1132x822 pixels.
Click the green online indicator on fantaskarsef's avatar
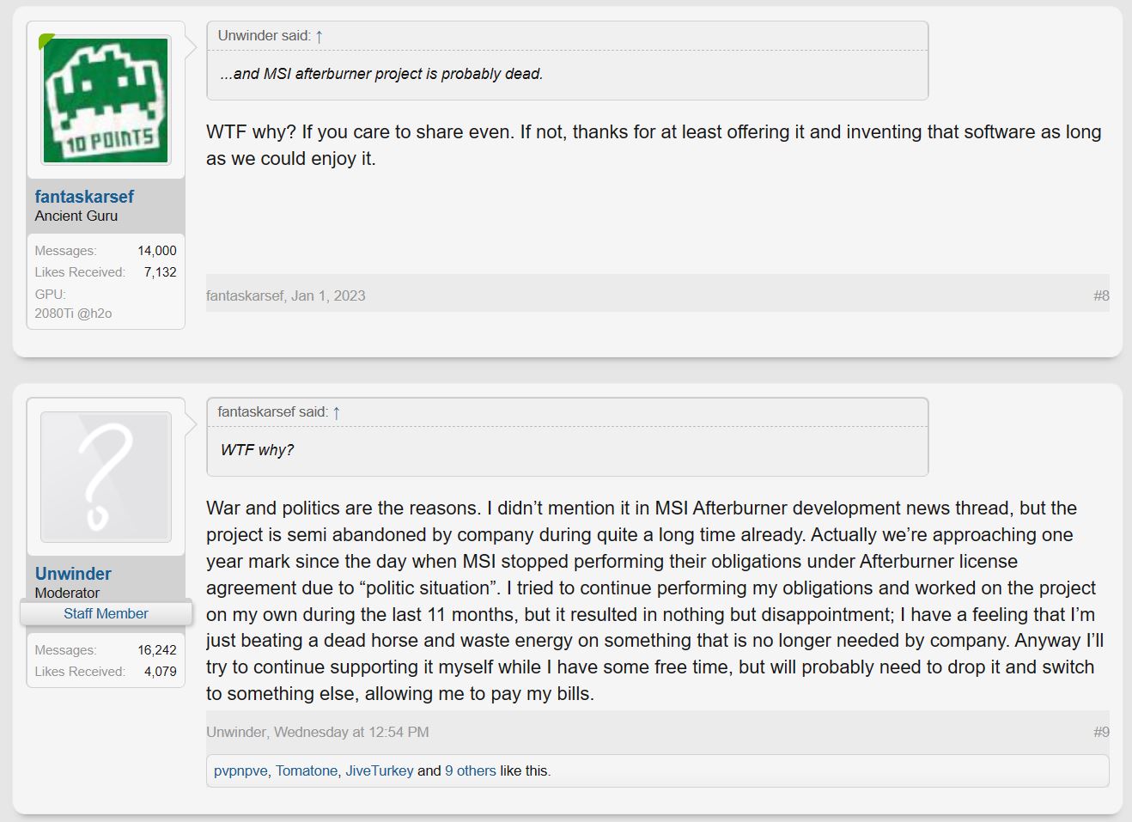46,40
